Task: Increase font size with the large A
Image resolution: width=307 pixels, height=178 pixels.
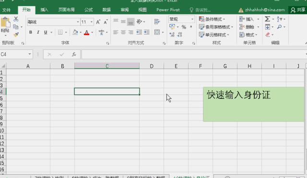Action: click(98, 22)
